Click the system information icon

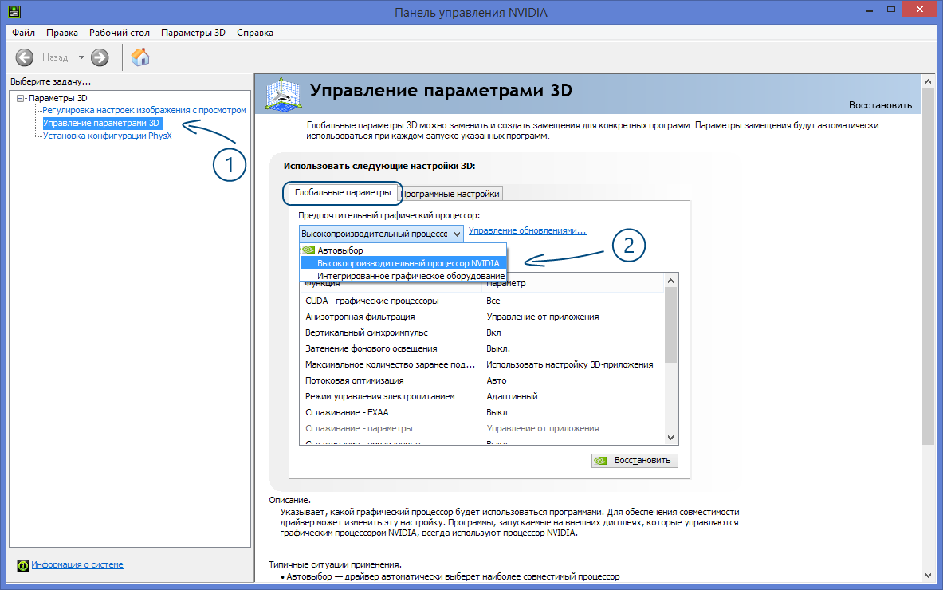pos(23,565)
